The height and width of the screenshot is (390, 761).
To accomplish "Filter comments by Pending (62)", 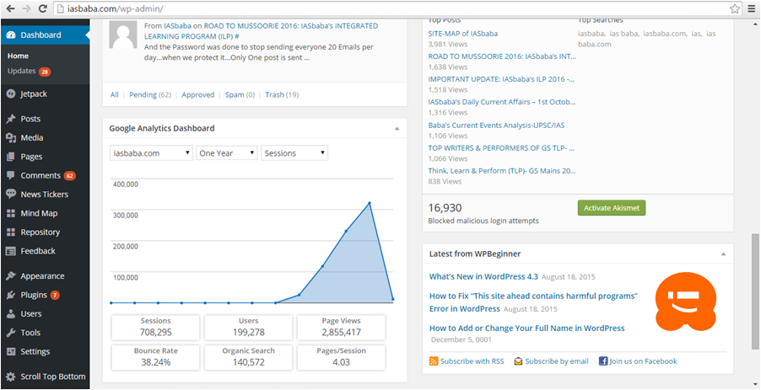I will [x=150, y=95].
